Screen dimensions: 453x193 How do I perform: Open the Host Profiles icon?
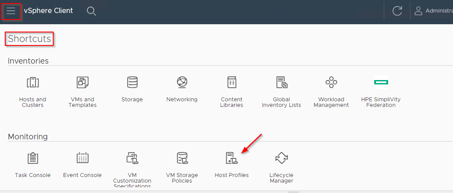coord(232,158)
